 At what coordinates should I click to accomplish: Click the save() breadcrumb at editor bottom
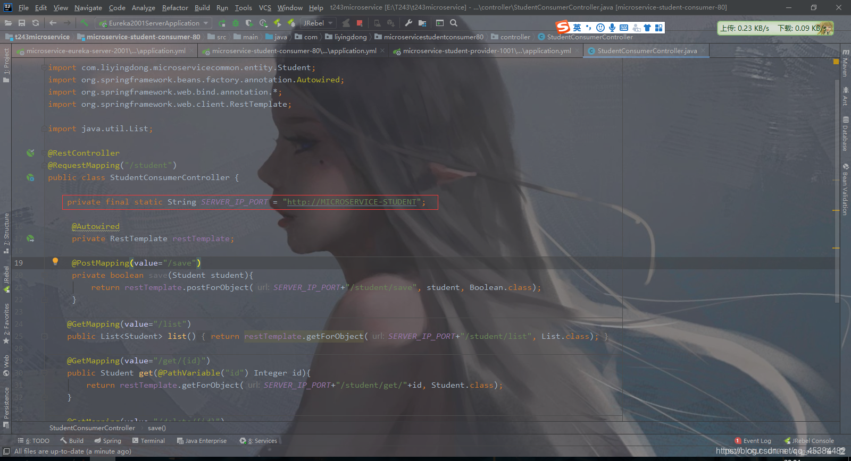[x=157, y=428]
